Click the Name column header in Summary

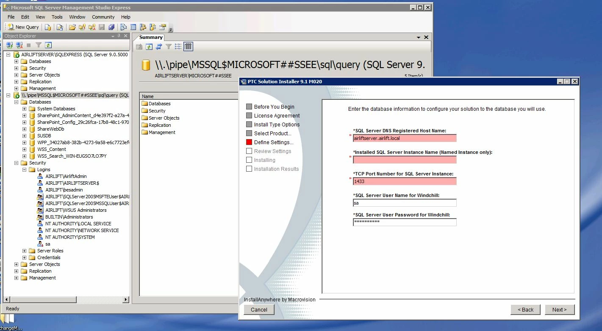[x=189, y=96]
